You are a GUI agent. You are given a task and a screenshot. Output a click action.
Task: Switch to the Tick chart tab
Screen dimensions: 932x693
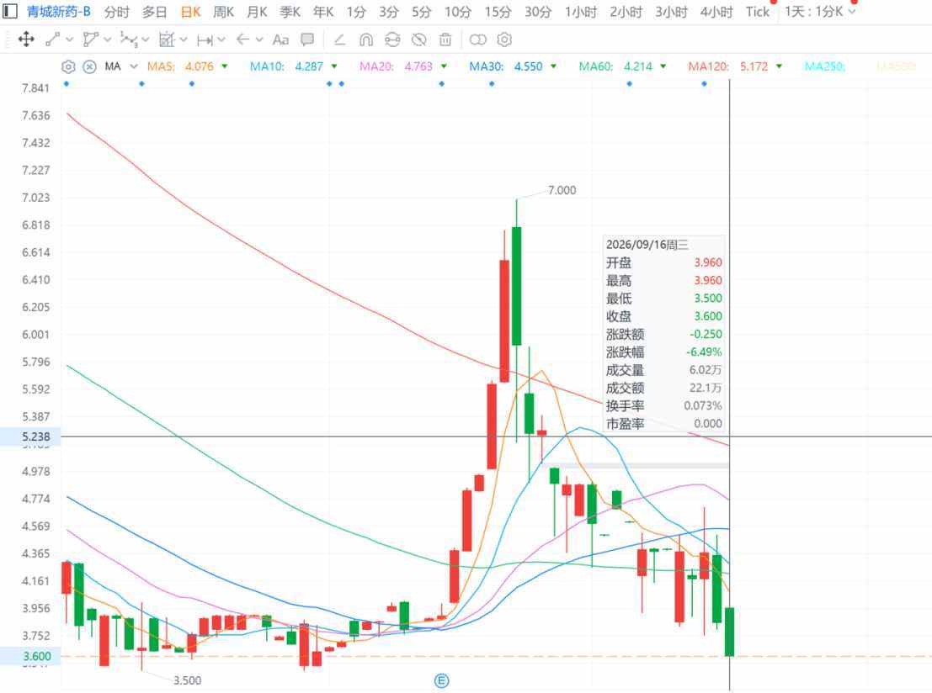757,12
